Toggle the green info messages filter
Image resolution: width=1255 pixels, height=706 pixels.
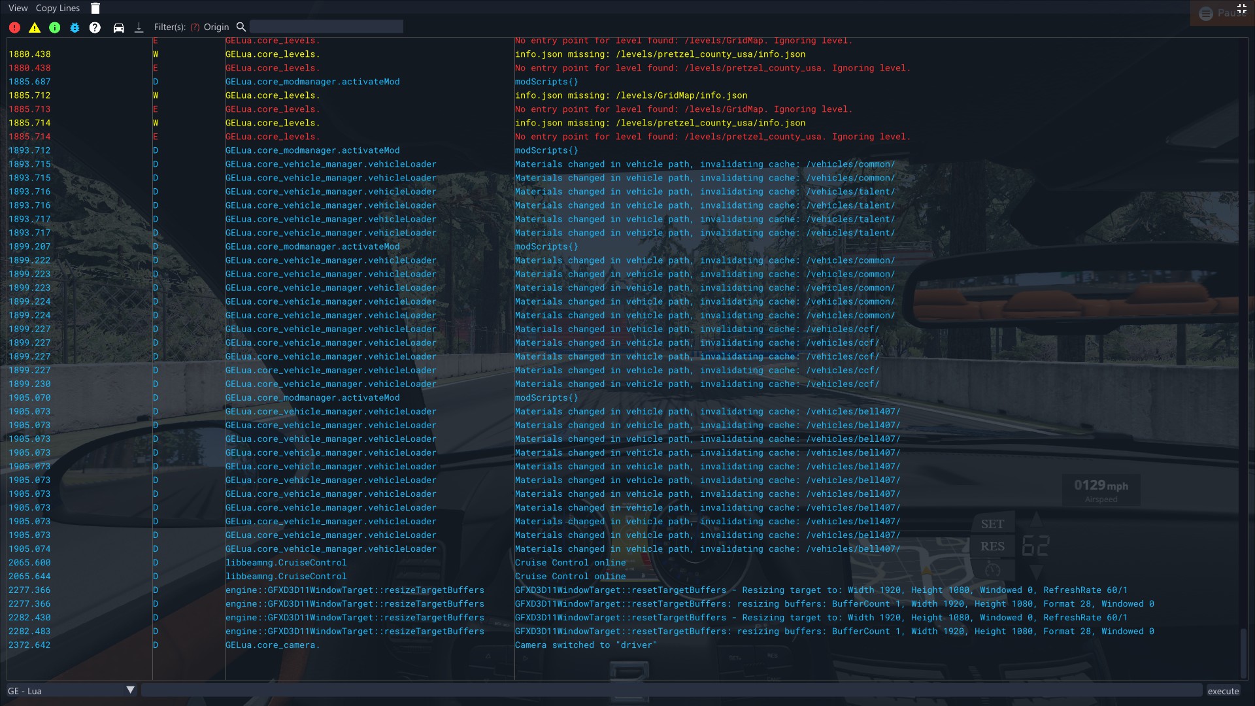55,27
